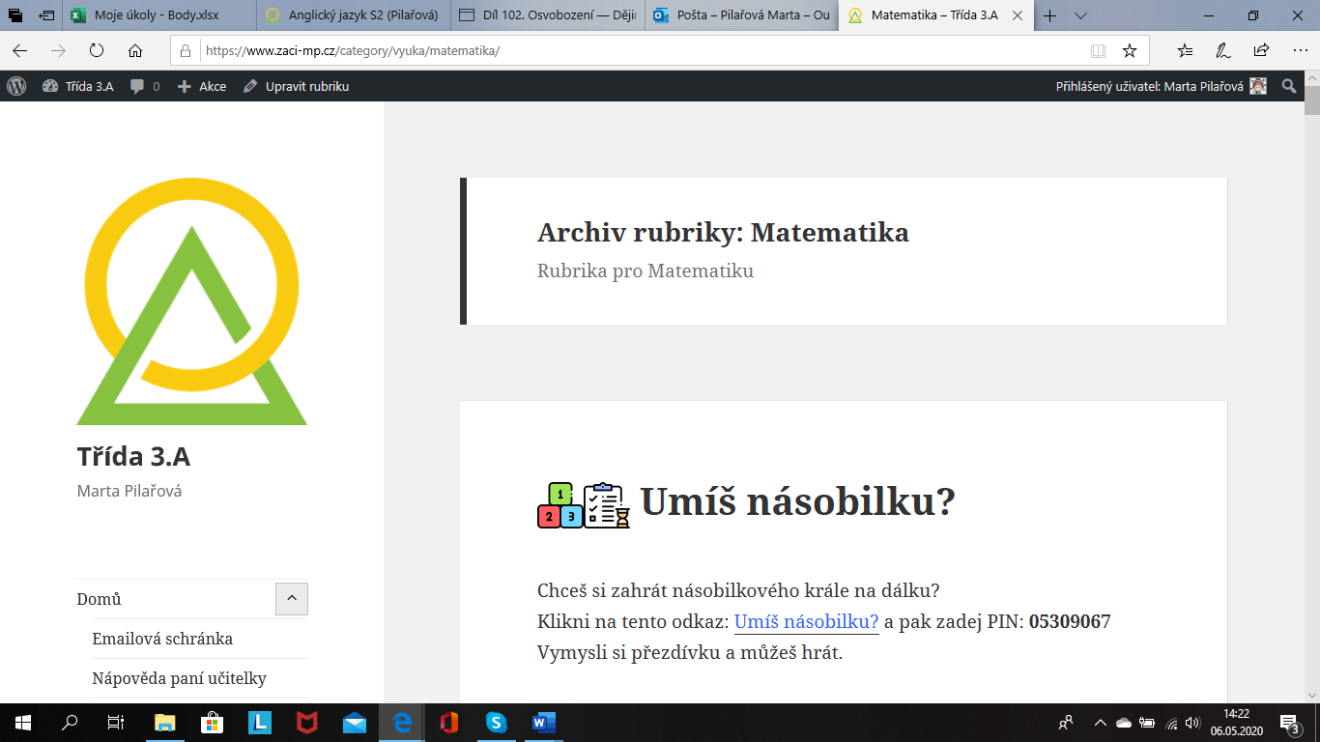The image size is (1320, 742).
Task: Open the Akce menu in admin bar
Action: [202, 86]
